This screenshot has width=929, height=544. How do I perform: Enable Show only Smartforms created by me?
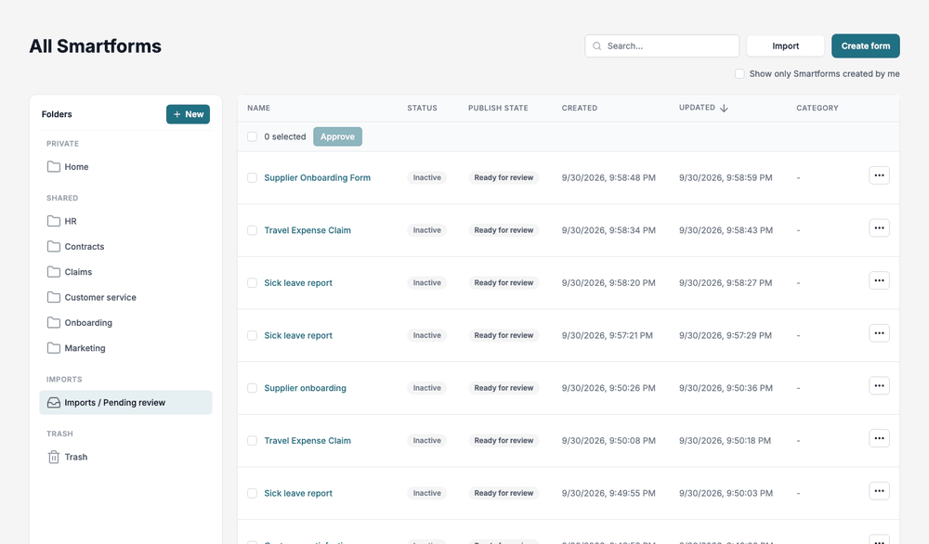(739, 74)
